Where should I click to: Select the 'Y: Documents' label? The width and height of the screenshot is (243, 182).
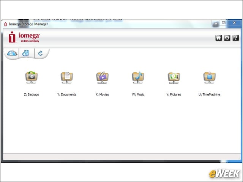pyautogui.click(x=67, y=94)
